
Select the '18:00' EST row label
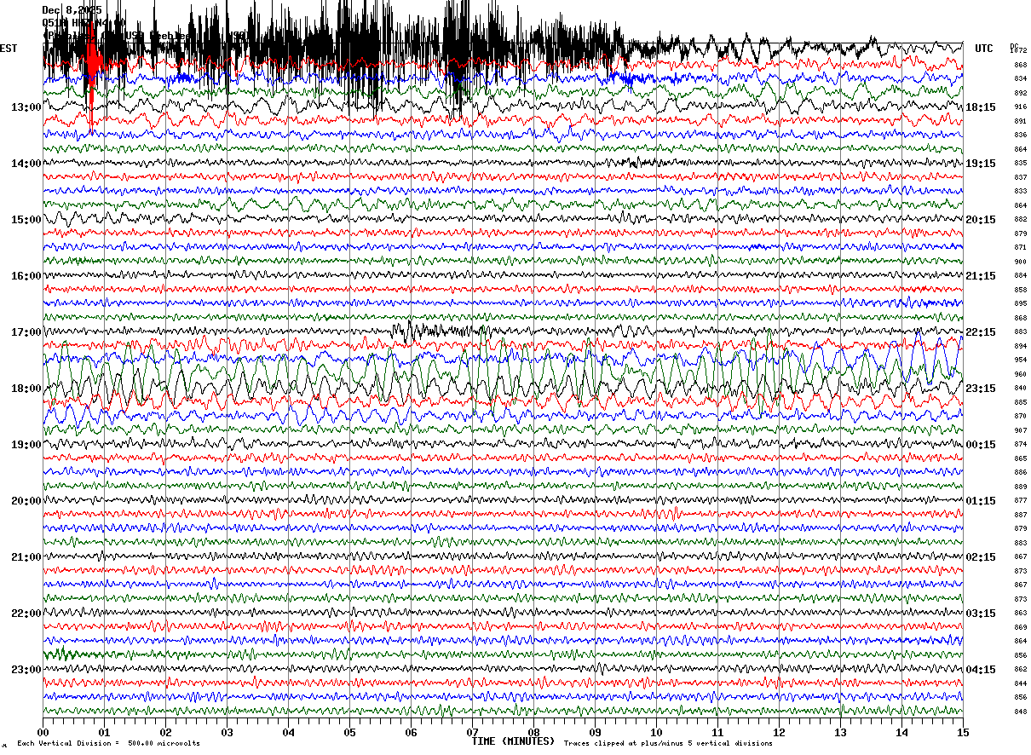pyautogui.click(x=26, y=389)
